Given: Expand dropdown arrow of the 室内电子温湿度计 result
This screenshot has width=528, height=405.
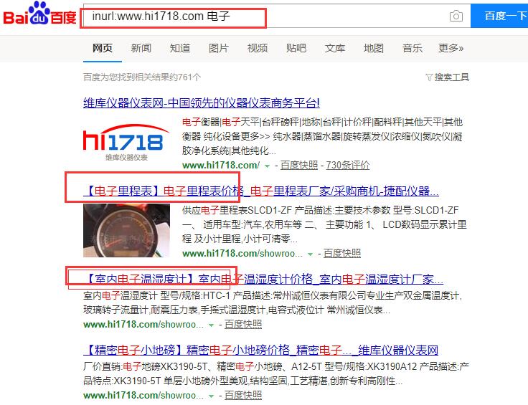Looking at the screenshot, I should point(211,325).
